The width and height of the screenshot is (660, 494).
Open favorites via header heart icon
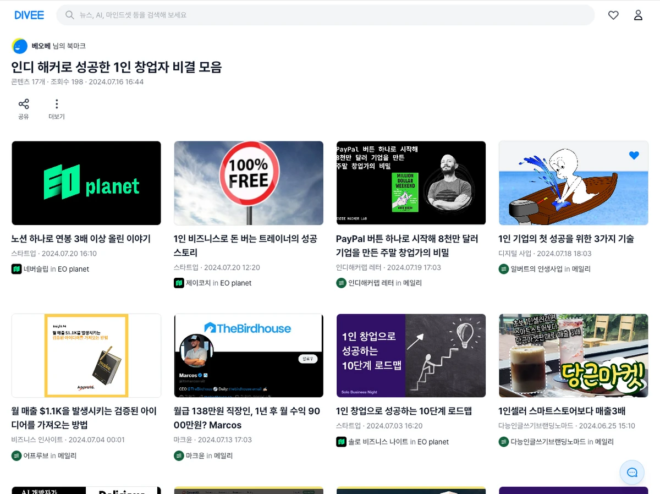coord(613,15)
